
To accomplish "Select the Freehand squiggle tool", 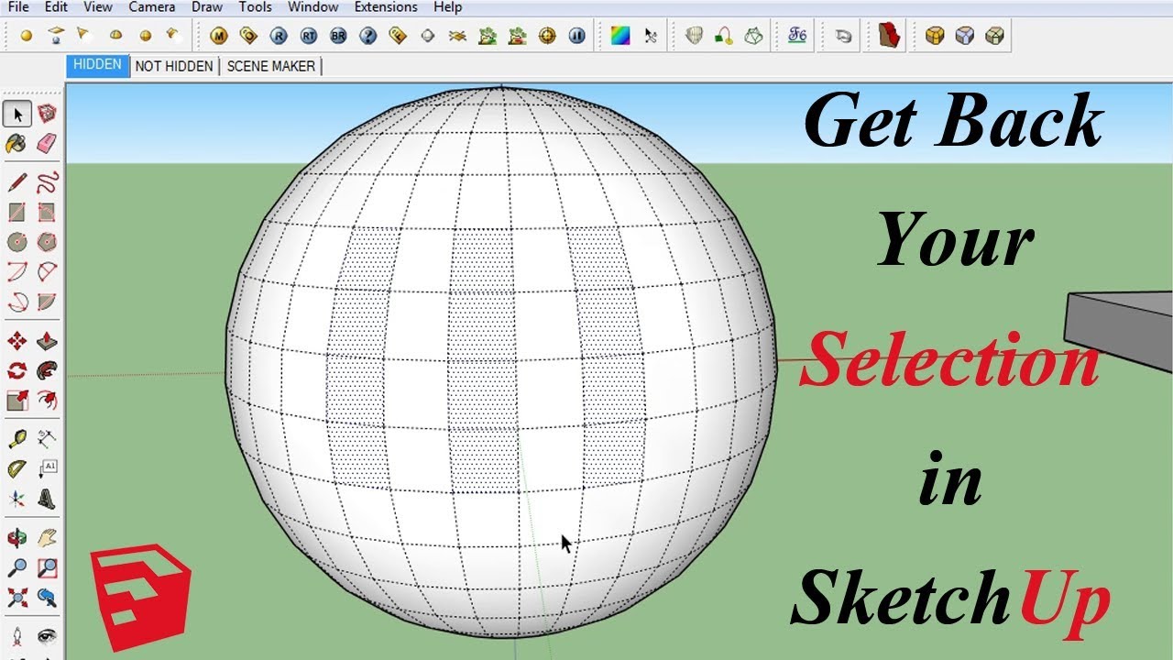I will point(47,181).
